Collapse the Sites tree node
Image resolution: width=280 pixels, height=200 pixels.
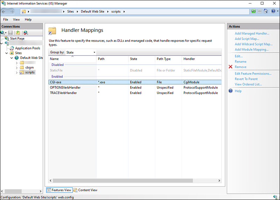point(7,53)
